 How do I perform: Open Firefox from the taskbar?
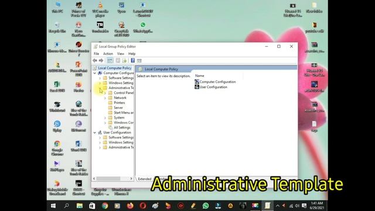[x=130, y=206]
